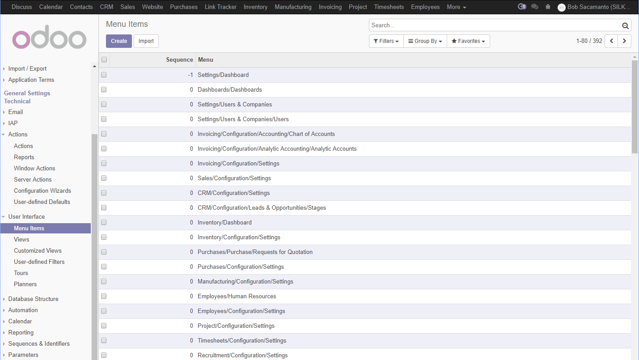Expand the Sequences & Identifiers section
This screenshot has height=360, width=639.
pos(39,343)
